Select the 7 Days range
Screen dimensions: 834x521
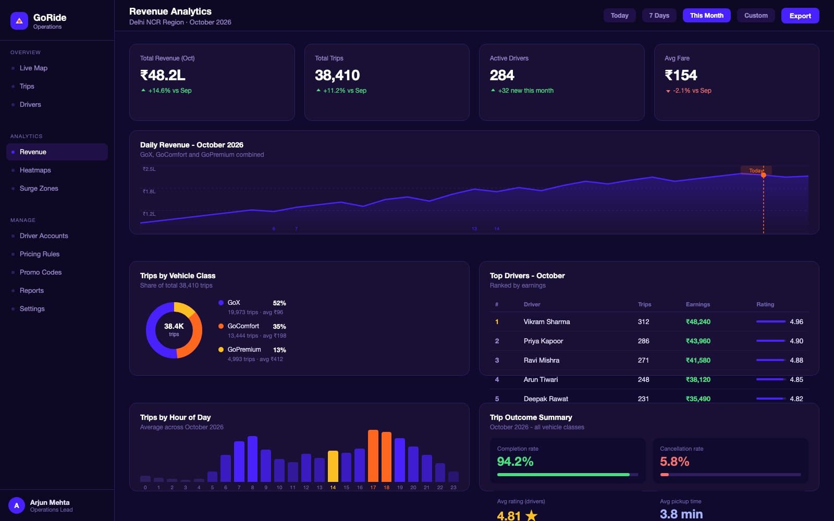tap(659, 16)
